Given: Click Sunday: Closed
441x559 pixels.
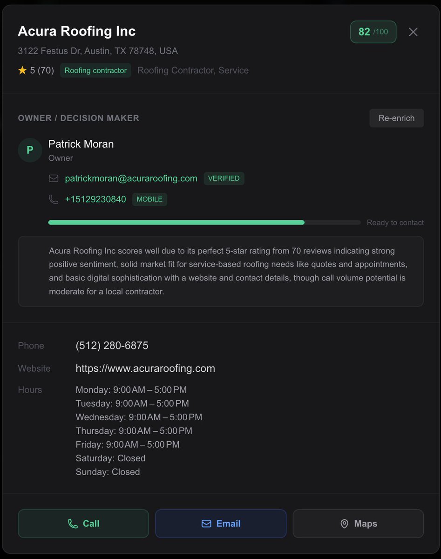Looking at the screenshot, I should tap(108, 472).
